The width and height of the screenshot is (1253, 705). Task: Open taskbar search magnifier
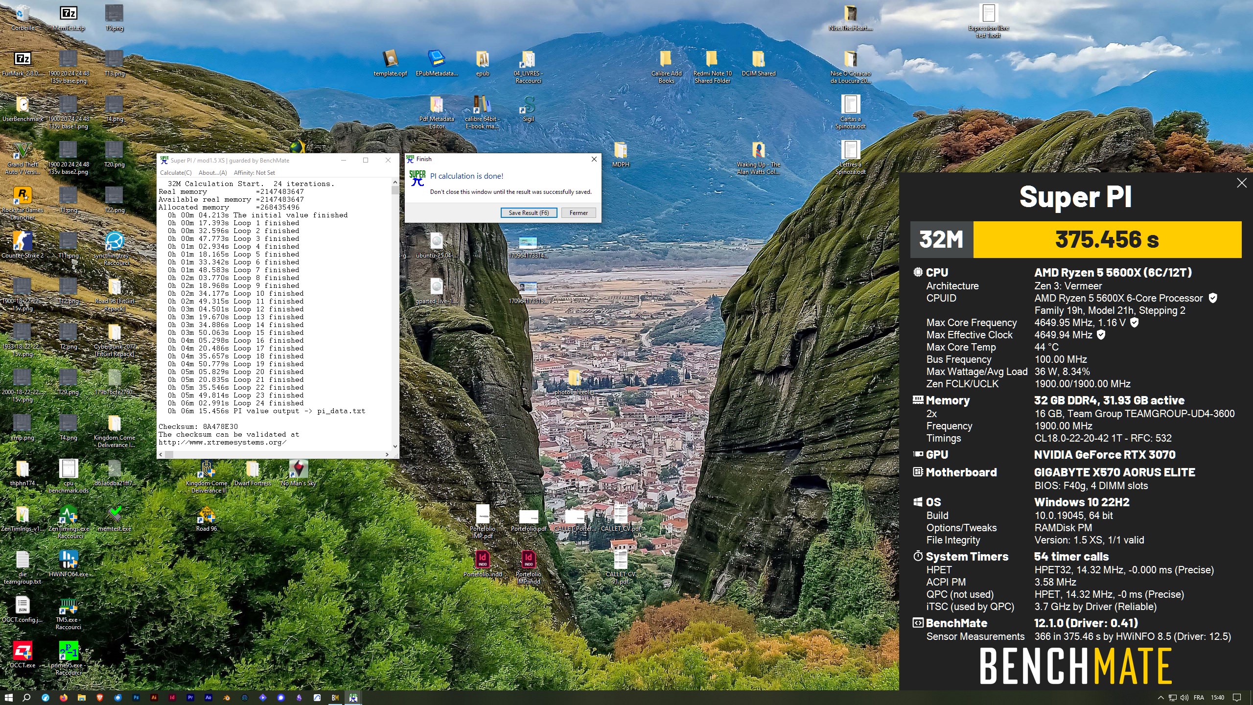(x=26, y=698)
